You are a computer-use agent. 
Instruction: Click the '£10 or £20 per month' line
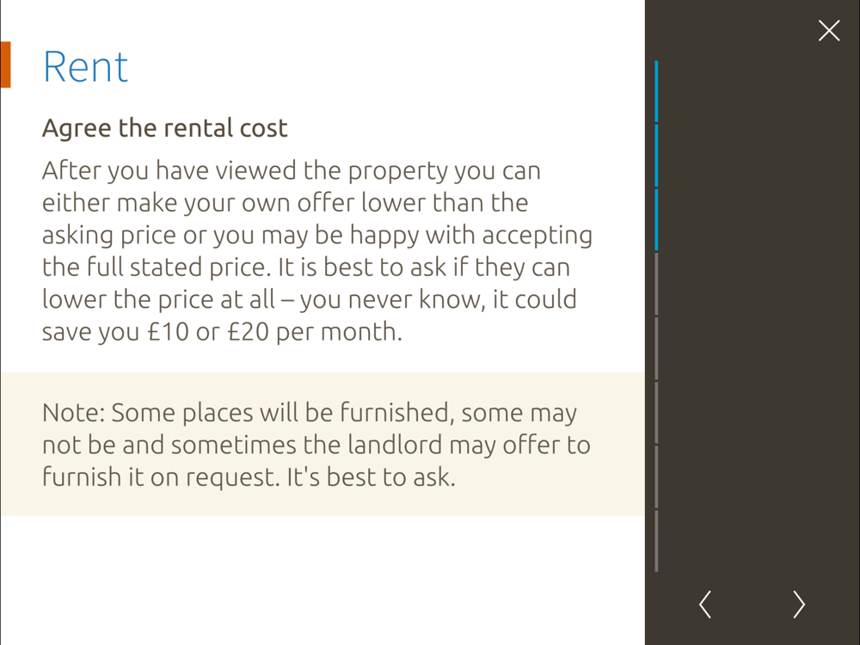tap(222, 332)
